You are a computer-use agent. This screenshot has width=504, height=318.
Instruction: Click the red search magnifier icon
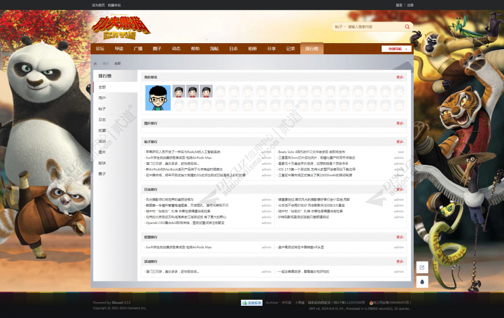[407, 27]
